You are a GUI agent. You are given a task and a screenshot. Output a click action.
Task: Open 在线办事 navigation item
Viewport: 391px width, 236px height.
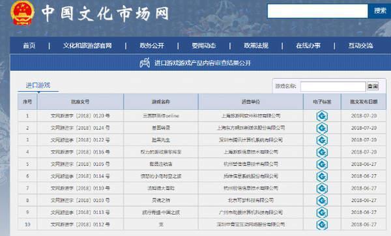(308, 46)
